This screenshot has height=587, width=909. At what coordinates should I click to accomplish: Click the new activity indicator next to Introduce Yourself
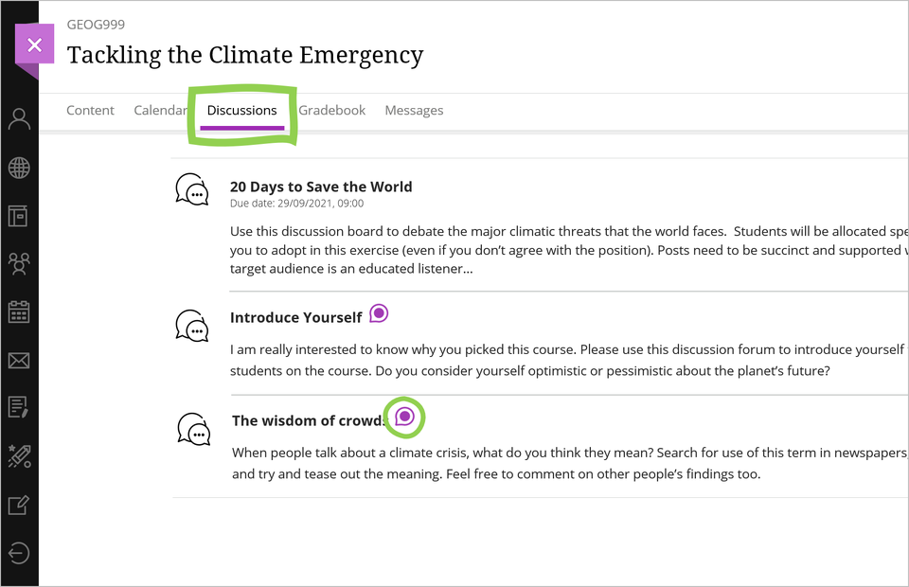379,313
